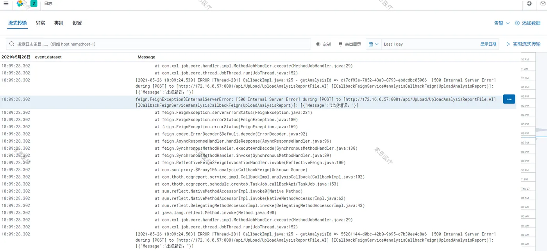Click the play icon for 实时流式传输
547x251 pixels.
point(508,44)
